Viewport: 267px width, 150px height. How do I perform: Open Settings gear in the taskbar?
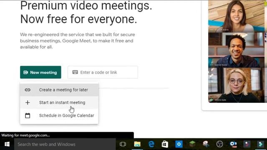(179, 144)
